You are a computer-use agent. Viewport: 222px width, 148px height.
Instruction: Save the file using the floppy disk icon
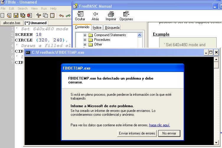tap(16, 15)
